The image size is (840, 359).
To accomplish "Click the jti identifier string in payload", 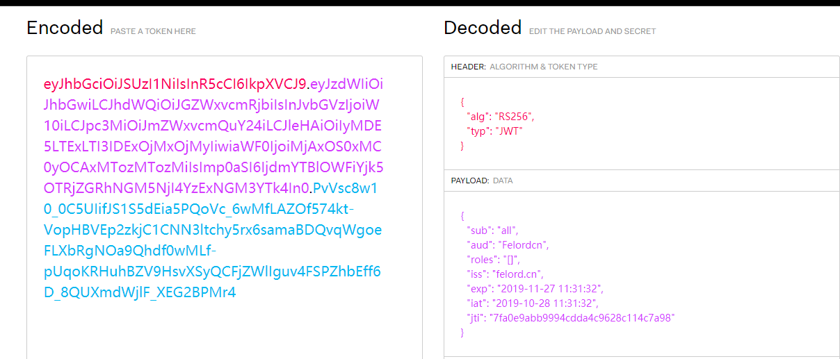I will point(581,317).
